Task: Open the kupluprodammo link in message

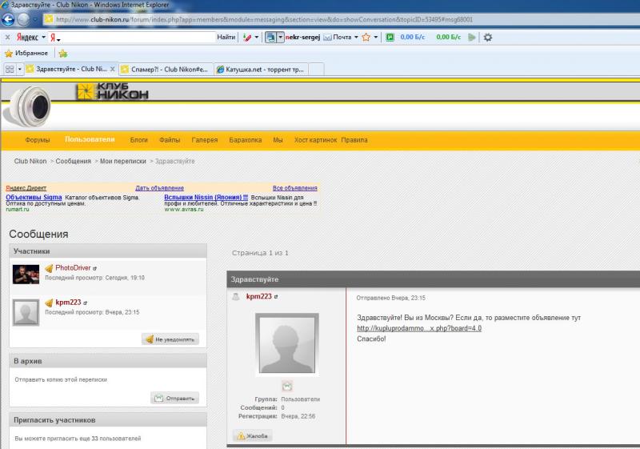Action: point(419,328)
